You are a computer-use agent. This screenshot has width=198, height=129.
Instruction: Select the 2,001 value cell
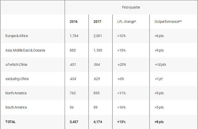98,36
